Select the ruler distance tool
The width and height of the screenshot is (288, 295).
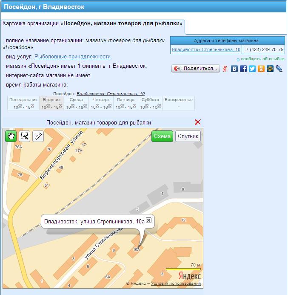(38, 136)
